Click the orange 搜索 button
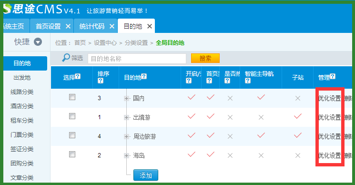 (x=205, y=58)
